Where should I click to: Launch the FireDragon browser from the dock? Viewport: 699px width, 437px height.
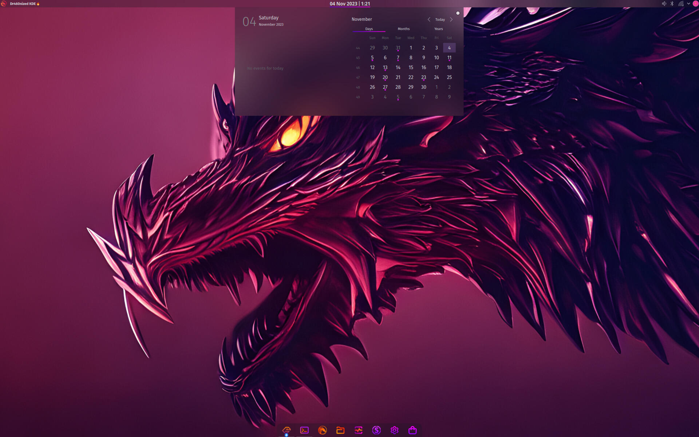point(323,430)
